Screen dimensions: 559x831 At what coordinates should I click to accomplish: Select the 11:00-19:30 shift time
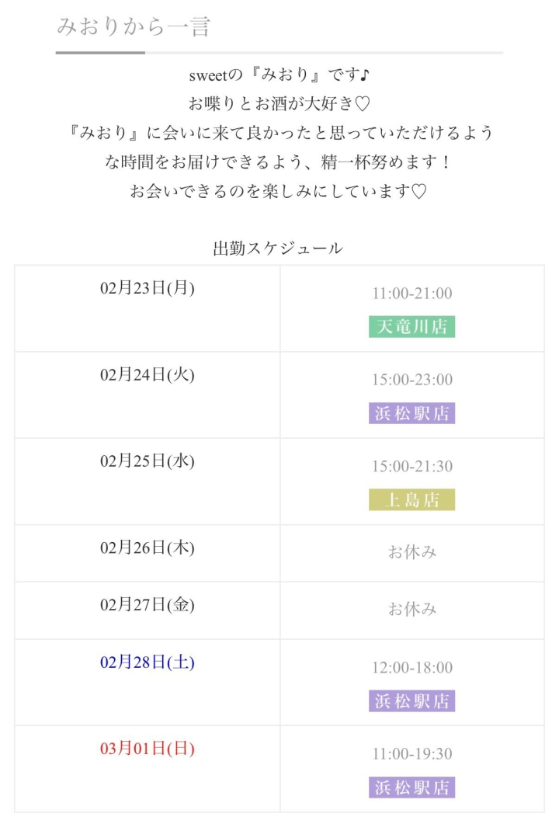[x=411, y=754]
